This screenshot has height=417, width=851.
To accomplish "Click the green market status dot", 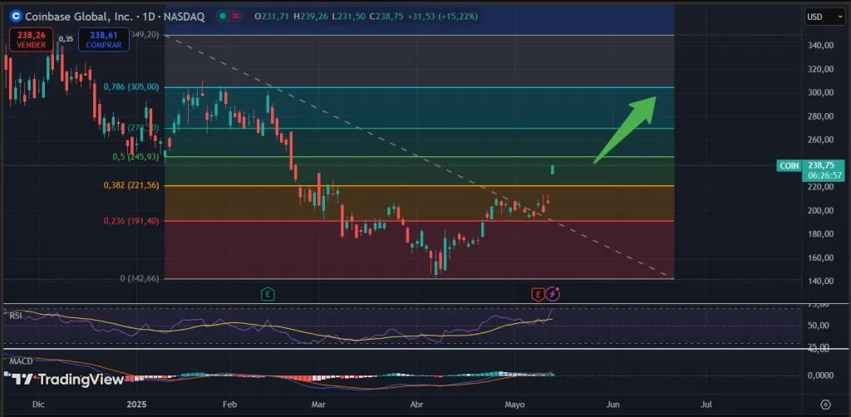I will coord(223,17).
